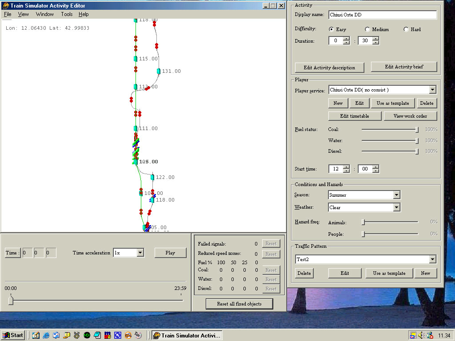Image resolution: width=455 pixels, height=341 pixels.
Task: Click the 'Lon: 12.06430 Lat: 42.99833' readout
Action: pos(48,28)
